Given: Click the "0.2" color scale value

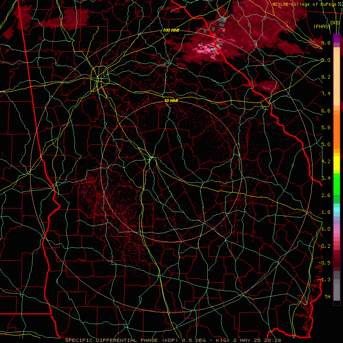Looking at the screenshot, I should tap(326, 246).
